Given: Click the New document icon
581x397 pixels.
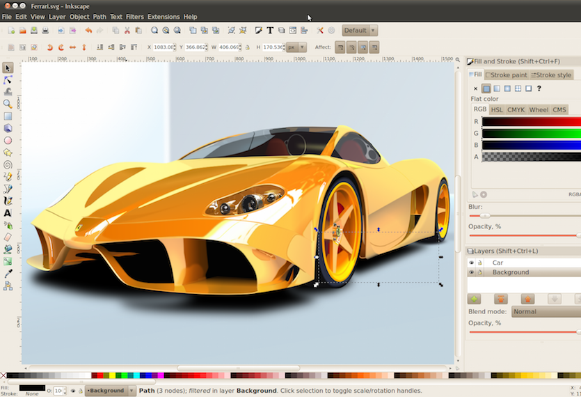Looking at the screenshot, I should (x=12, y=31).
